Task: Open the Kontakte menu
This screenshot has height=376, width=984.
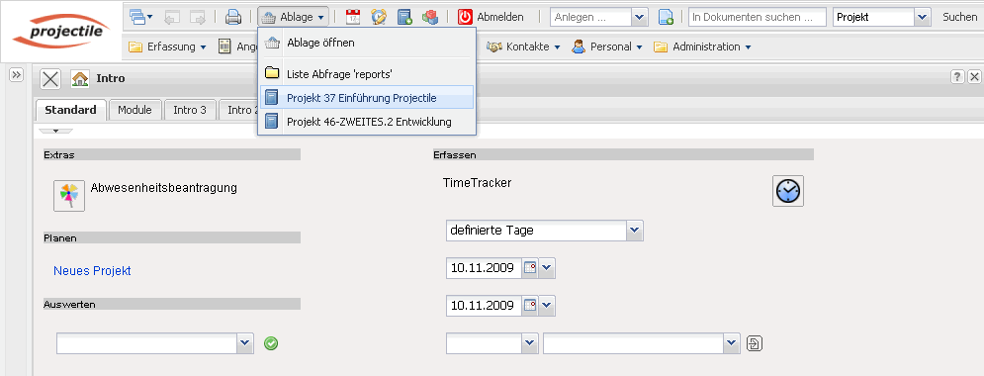Action: click(x=524, y=47)
